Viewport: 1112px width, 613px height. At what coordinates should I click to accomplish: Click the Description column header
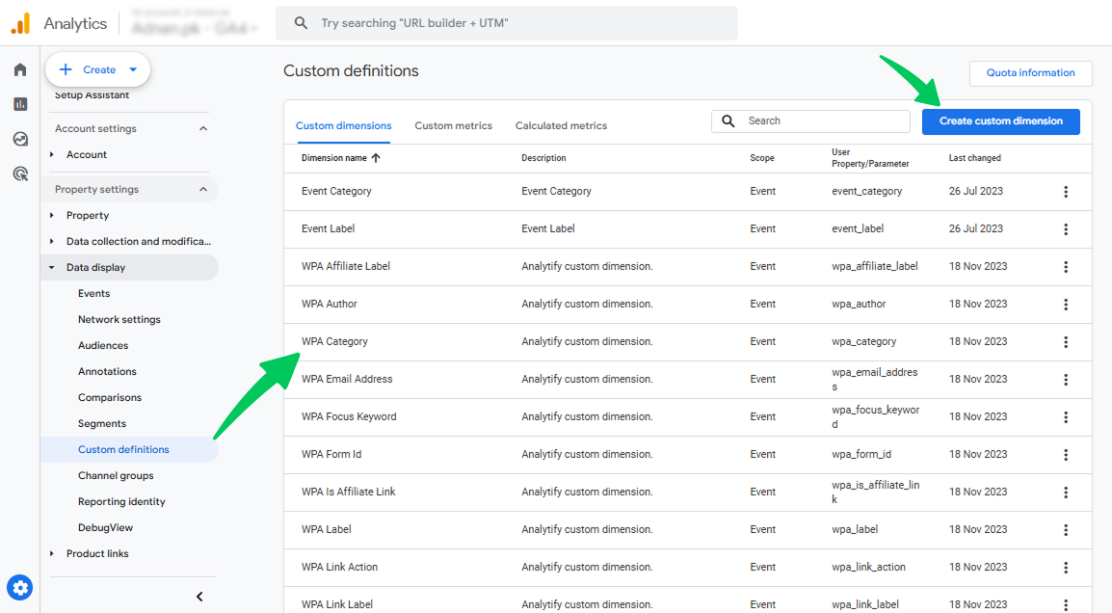tap(543, 158)
